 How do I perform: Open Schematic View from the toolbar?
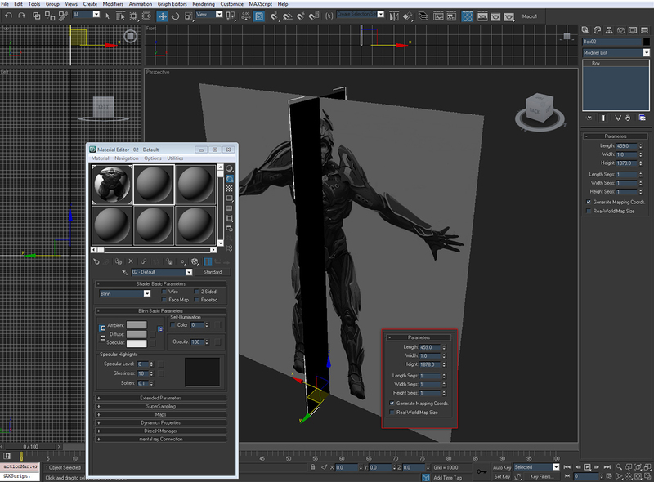[x=452, y=16]
